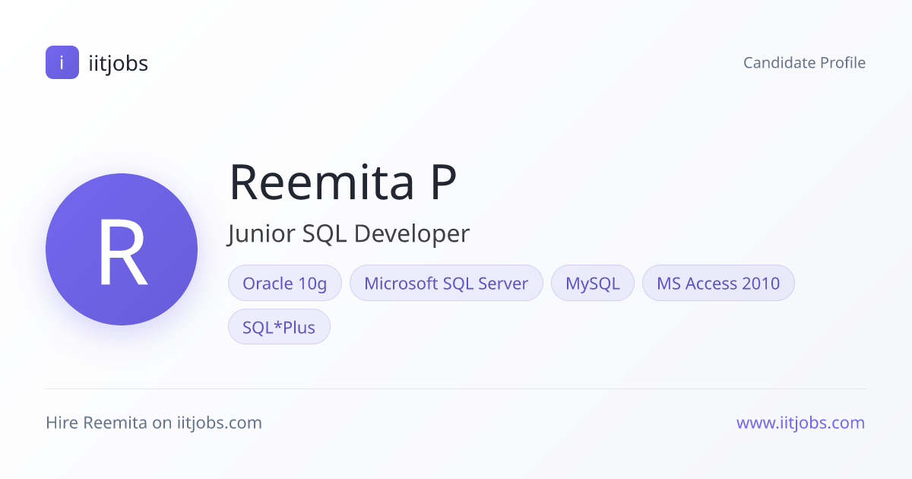Click the round avatar with letter R
The width and height of the screenshot is (912, 479).
tap(122, 249)
